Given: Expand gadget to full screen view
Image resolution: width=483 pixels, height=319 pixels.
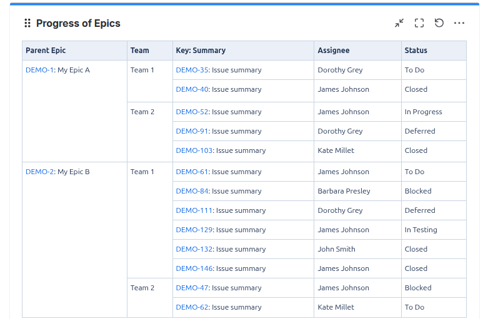Looking at the screenshot, I should tap(419, 23).
